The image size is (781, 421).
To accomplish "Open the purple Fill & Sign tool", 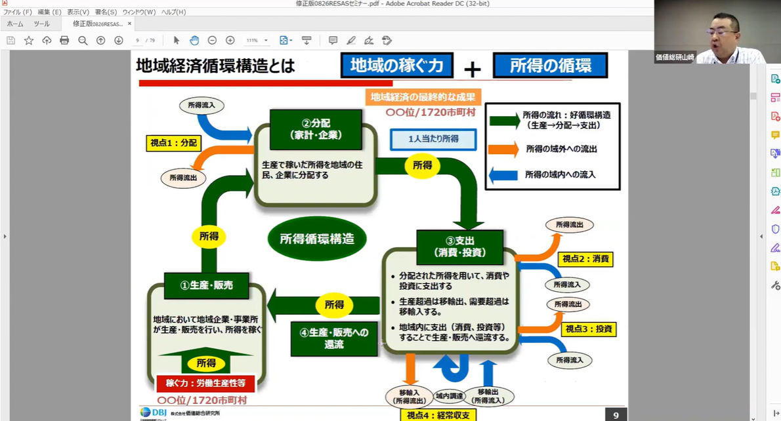I will (775, 247).
